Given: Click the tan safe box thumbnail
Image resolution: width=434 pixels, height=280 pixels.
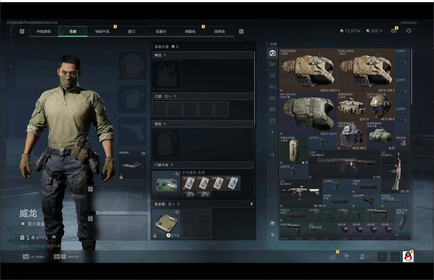Looking at the screenshot, I should pos(166,223).
